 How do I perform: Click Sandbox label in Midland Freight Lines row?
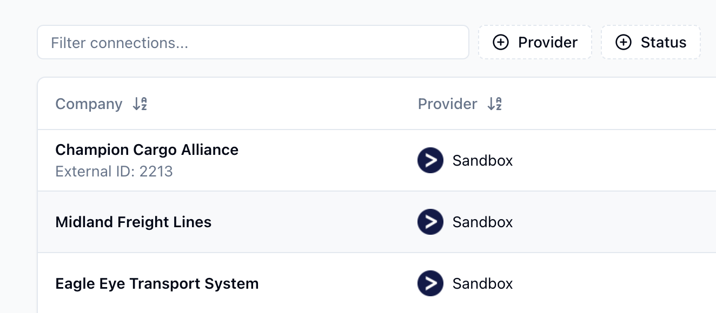click(482, 222)
